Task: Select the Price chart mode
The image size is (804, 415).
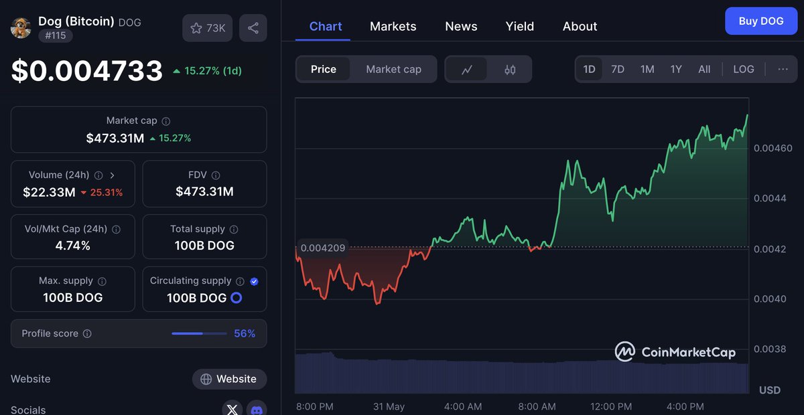Action: [324, 69]
